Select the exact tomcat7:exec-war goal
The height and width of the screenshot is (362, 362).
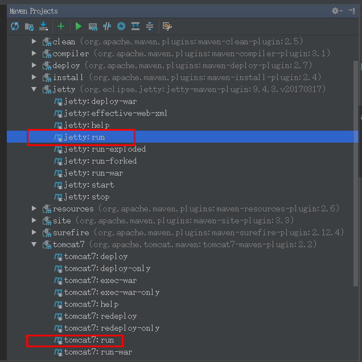(x=95, y=281)
